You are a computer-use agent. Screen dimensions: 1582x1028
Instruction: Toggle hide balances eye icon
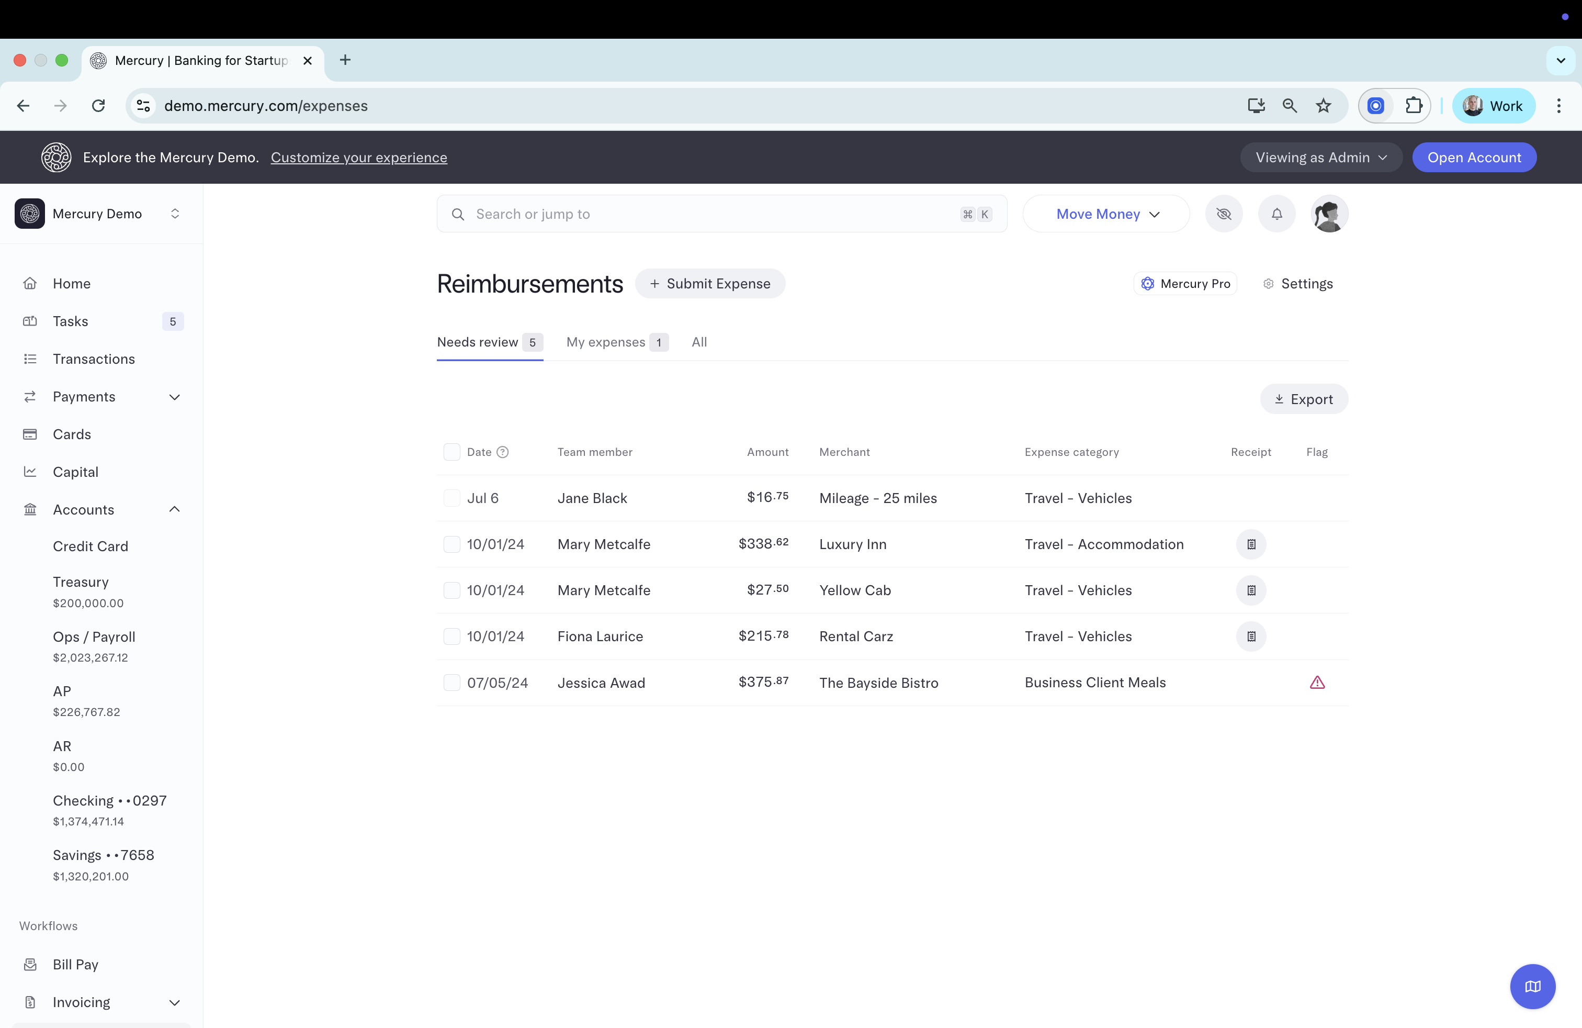coord(1224,214)
